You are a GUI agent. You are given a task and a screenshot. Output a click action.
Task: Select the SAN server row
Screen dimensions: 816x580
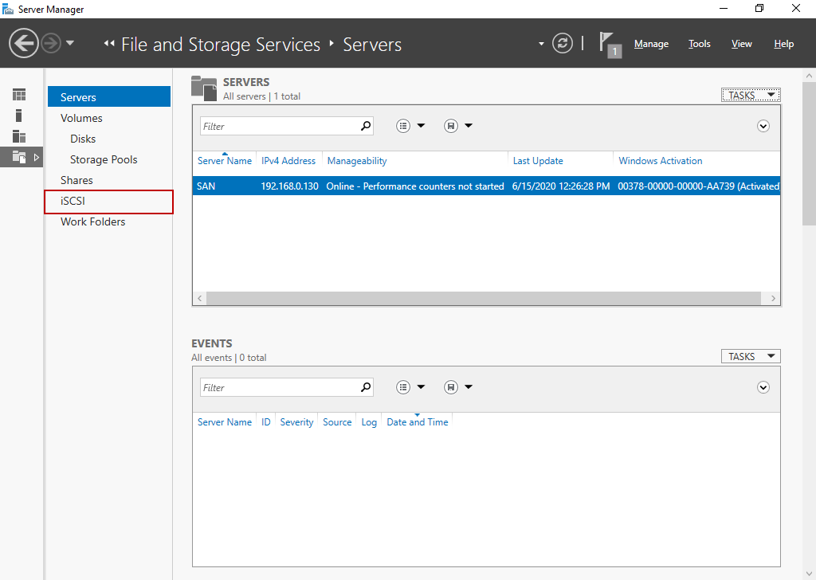coord(486,186)
